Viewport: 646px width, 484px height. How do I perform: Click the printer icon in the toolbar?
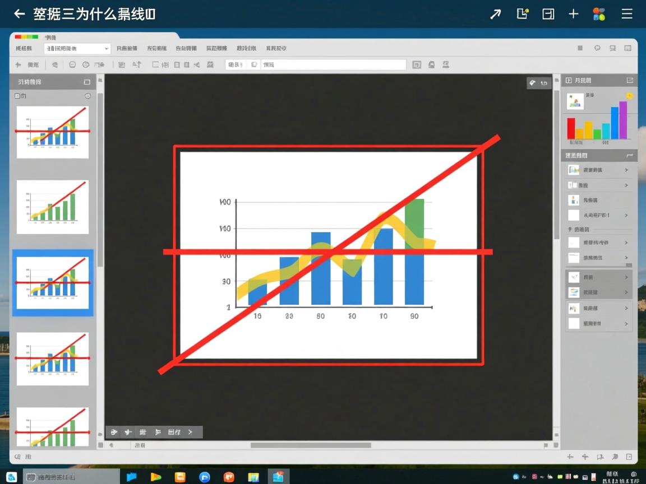tap(431, 65)
